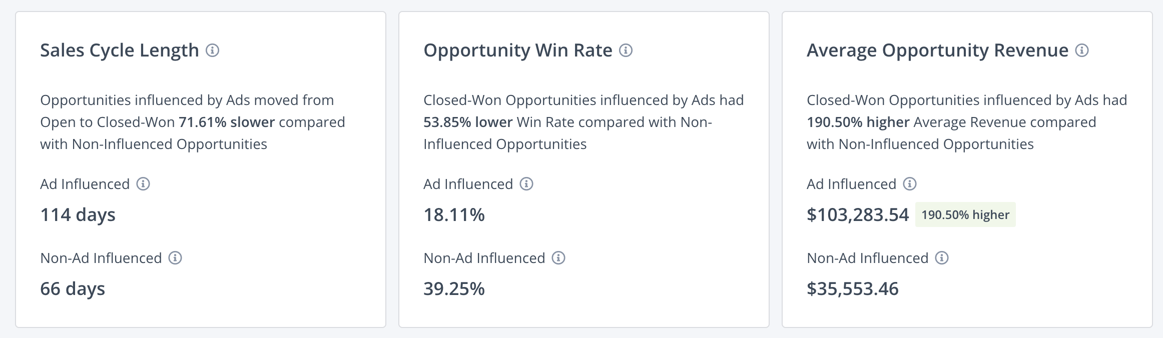Select the 18.11% win rate value
The width and height of the screenshot is (1163, 338).
click(x=454, y=215)
